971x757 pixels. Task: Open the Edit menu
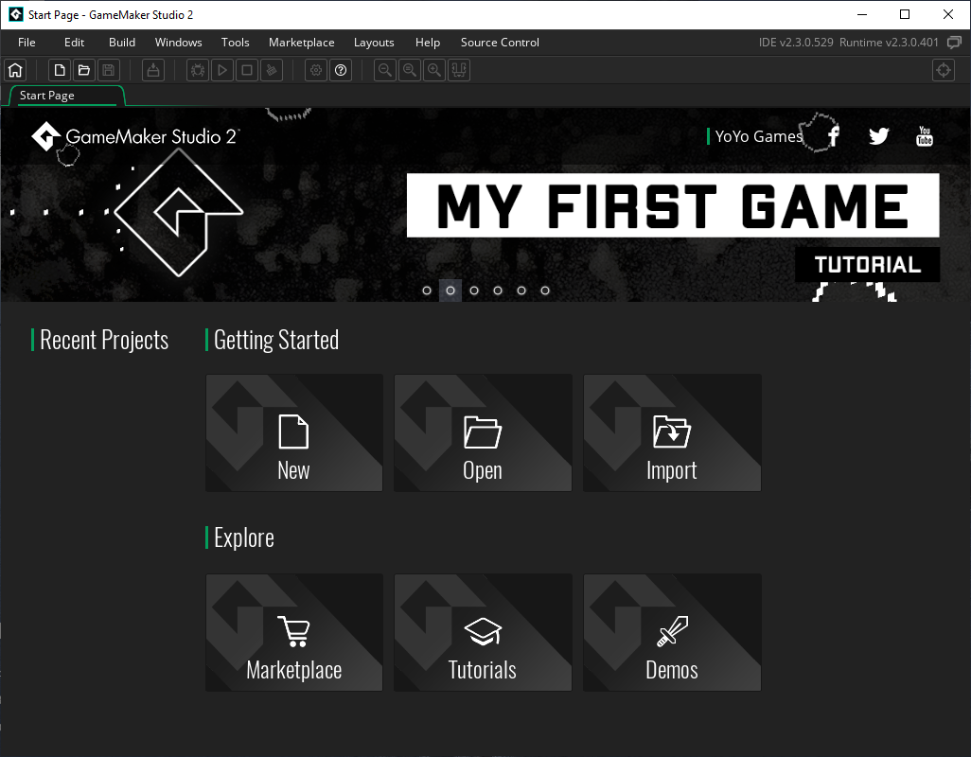[x=75, y=42]
